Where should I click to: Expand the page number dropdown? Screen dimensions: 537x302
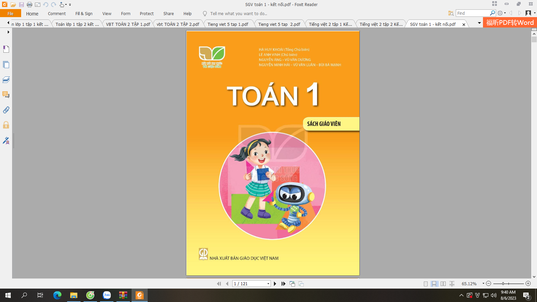(268, 284)
